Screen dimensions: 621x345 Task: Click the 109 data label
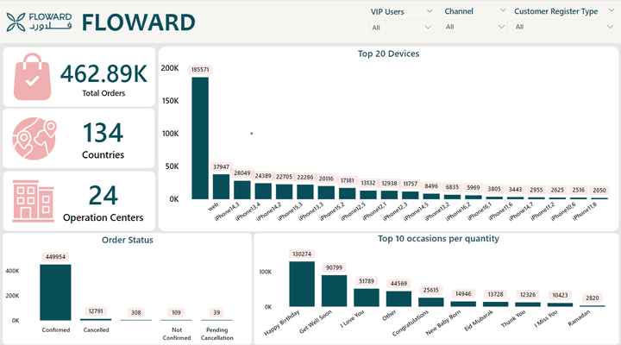coord(176,312)
